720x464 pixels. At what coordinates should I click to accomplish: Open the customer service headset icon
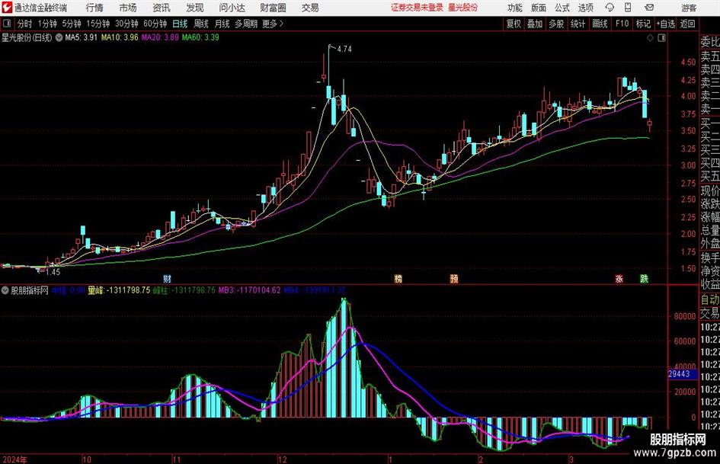[610, 8]
